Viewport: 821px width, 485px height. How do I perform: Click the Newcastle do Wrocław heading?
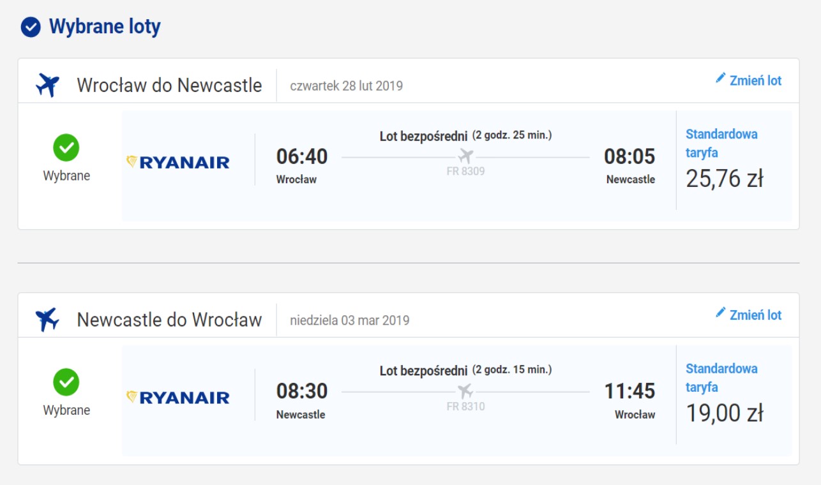click(x=169, y=320)
